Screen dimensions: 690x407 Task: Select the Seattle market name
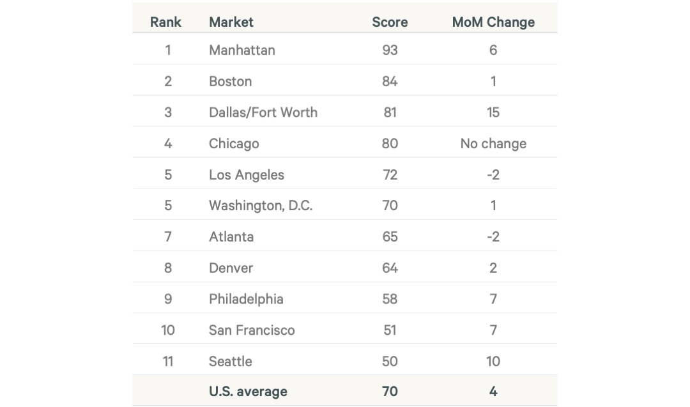pos(231,361)
